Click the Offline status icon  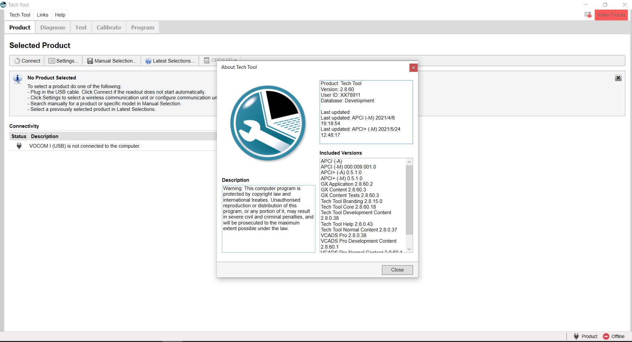click(606, 336)
